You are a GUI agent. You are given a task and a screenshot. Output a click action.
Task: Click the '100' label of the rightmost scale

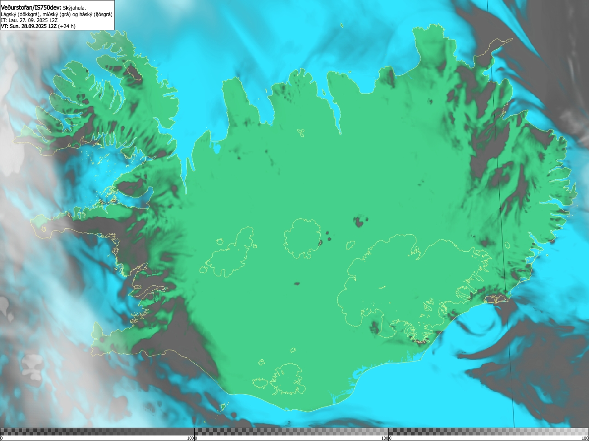pyautogui.click(x=585, y=438)
